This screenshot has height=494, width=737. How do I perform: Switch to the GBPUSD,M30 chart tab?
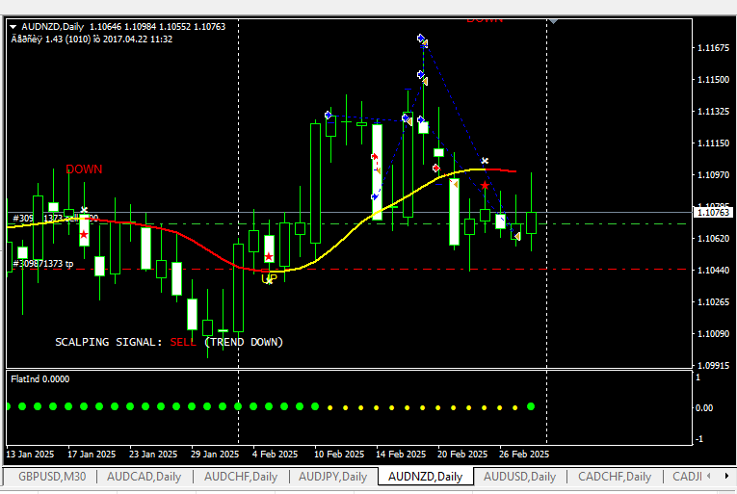coord(52,477)
